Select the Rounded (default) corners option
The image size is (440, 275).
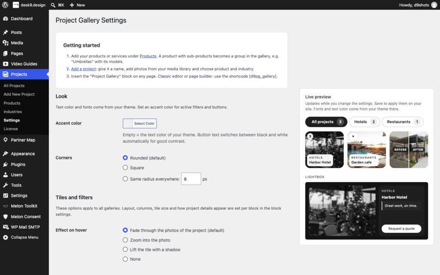pyautogui.click(x=125, y=158)
